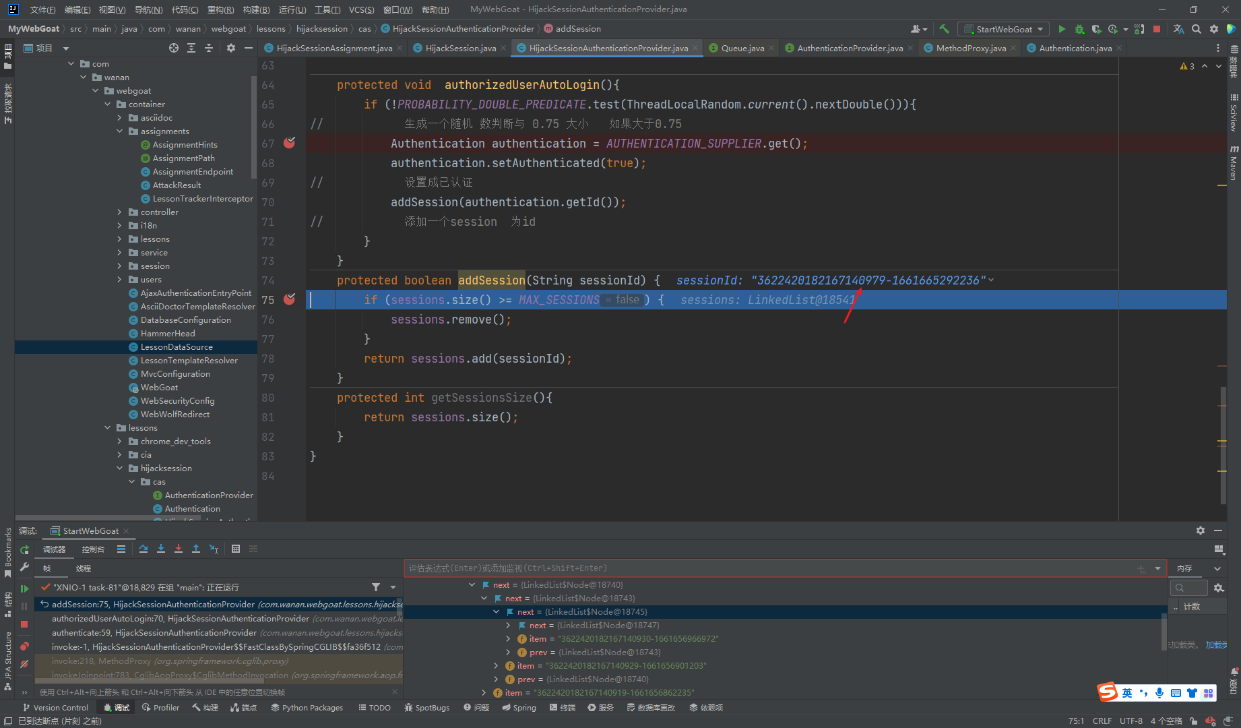Toggle the breakpoint on line 67

[290, 143]
